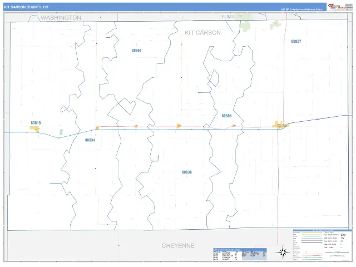Click the VONA row in ZIP index table
The width and height of the screenshot is (356, 267).
[254, 256]
